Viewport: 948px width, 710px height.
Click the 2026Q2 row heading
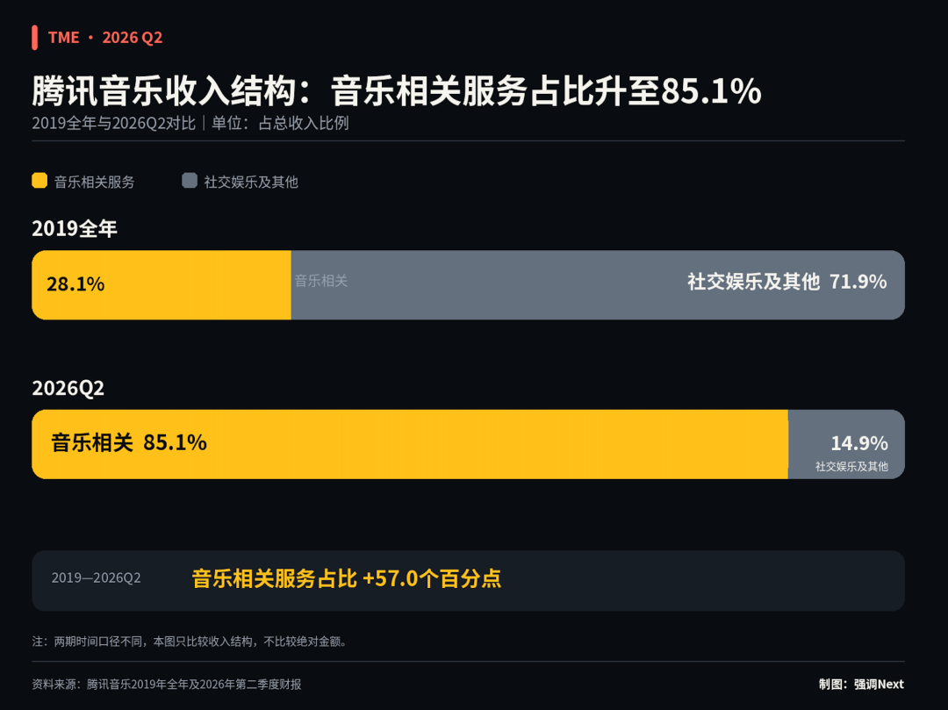pos(68,388)
